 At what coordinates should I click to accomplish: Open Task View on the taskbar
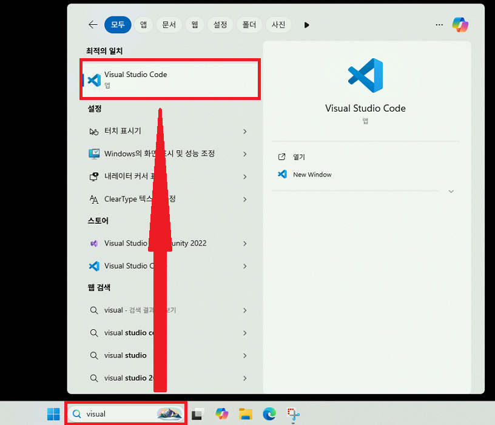tap(198, 413)
